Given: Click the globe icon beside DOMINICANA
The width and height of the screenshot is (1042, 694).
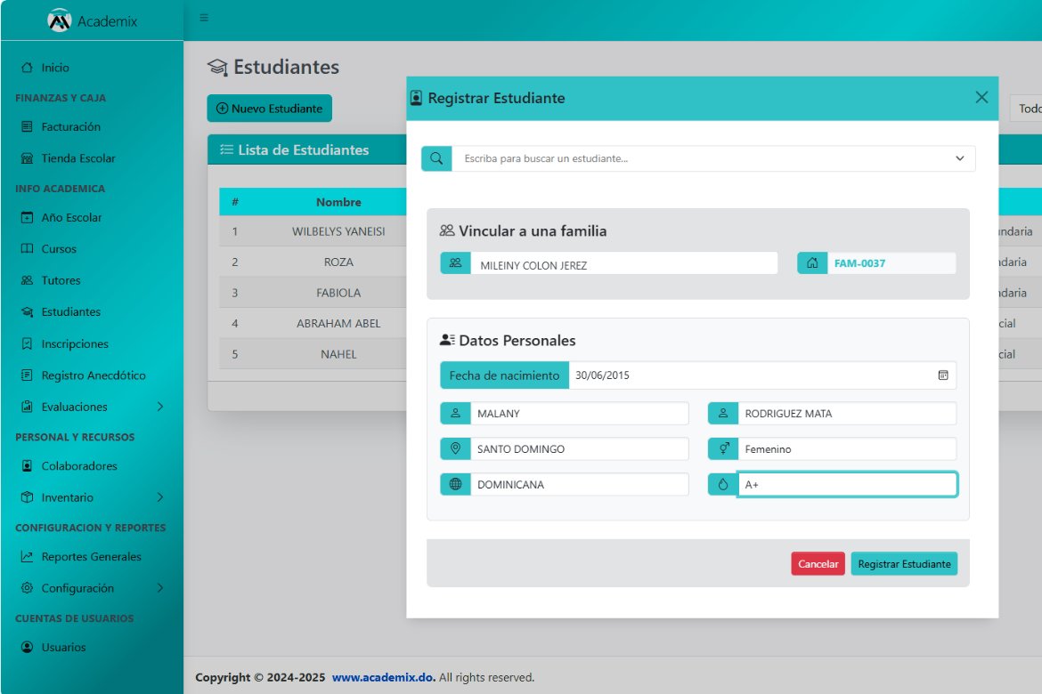Looking at the screenshot, I should (455, 484).
